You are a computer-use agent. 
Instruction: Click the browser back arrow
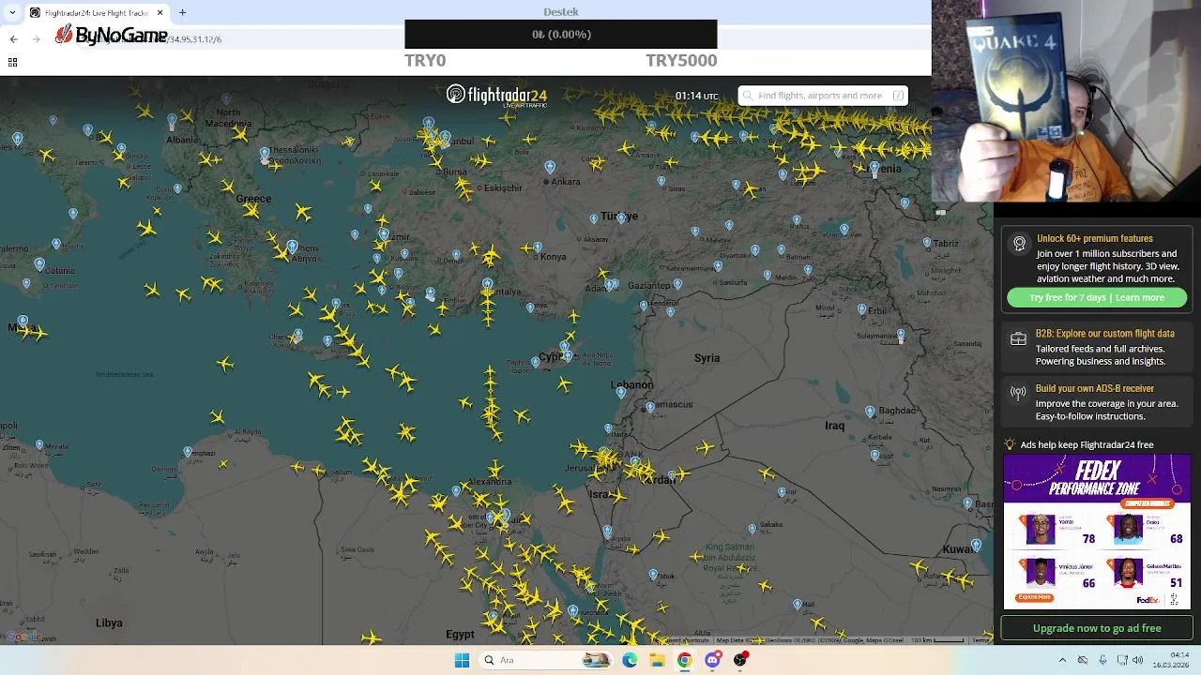[x=13, y=38]
